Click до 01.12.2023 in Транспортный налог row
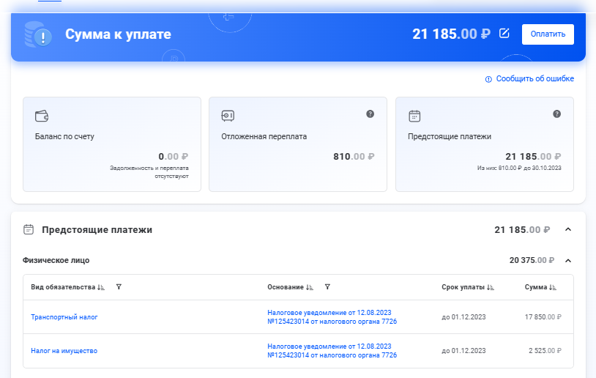596x378 pixels. pyautogui.click(x=463, y=316)
